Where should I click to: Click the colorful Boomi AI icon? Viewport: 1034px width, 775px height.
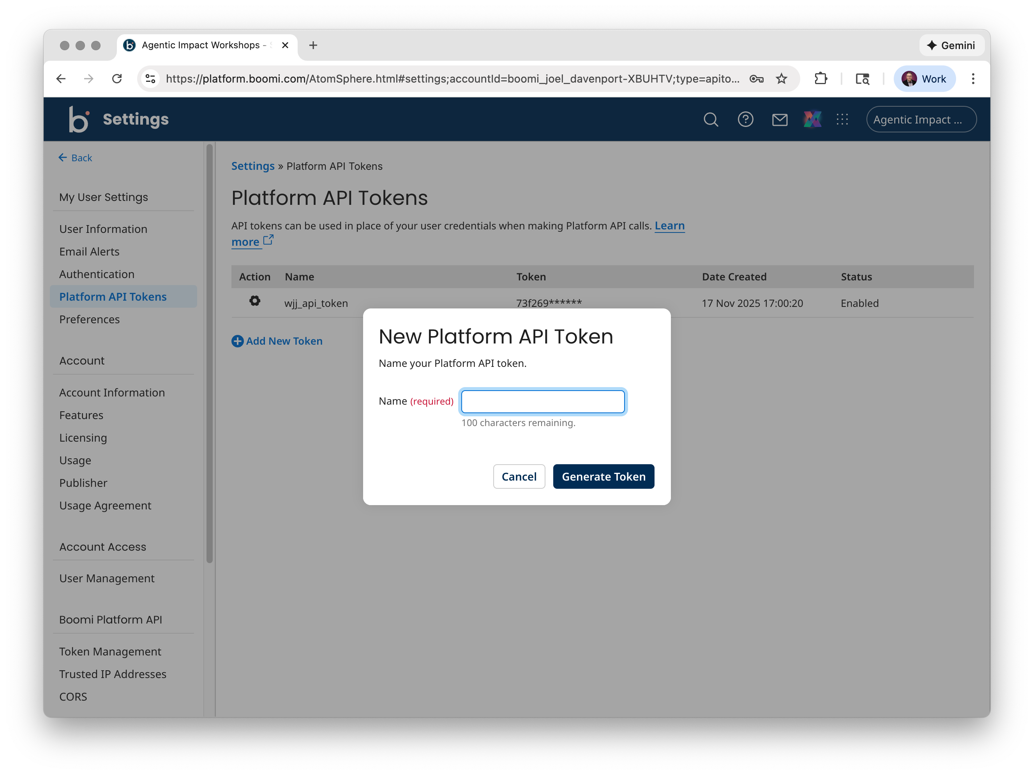coord(812,119)
